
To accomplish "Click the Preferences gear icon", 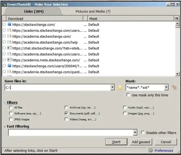I will [x=150, y=151].
